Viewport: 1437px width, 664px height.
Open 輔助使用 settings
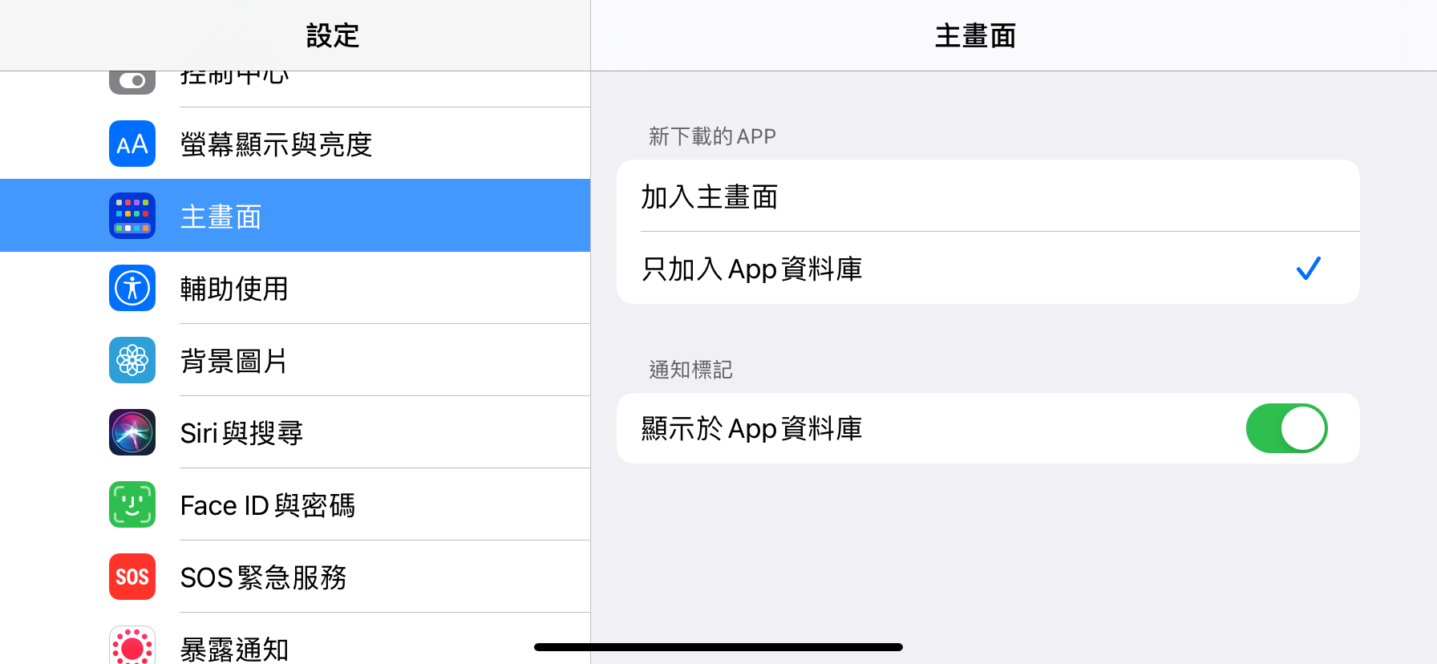(x=234, y=289)
